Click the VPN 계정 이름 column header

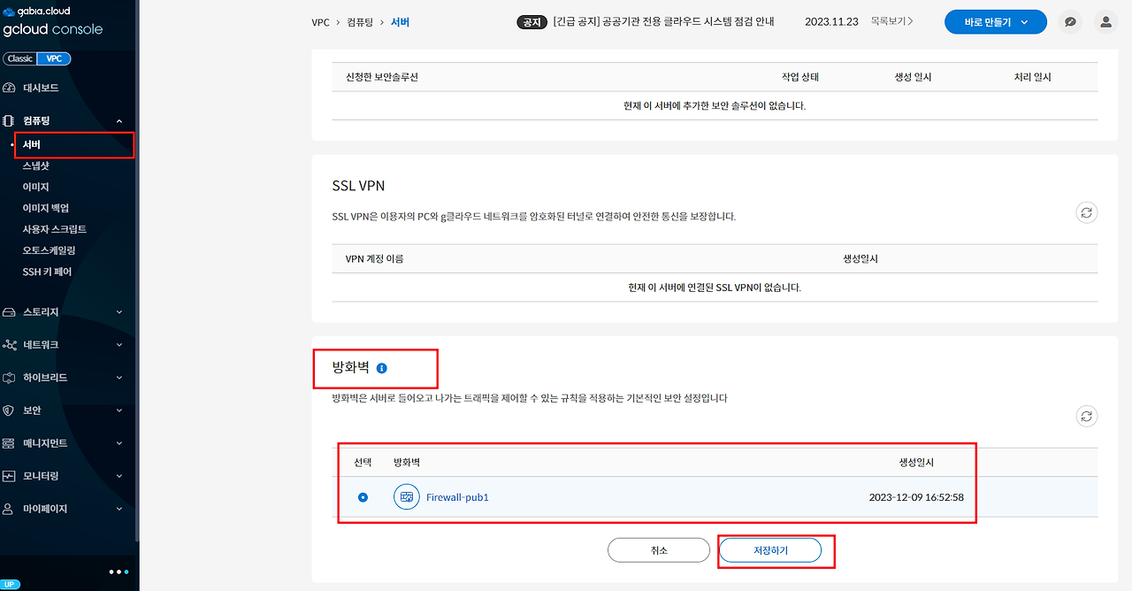click(374, 259)
